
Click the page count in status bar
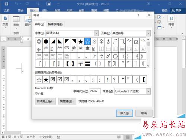12,137
